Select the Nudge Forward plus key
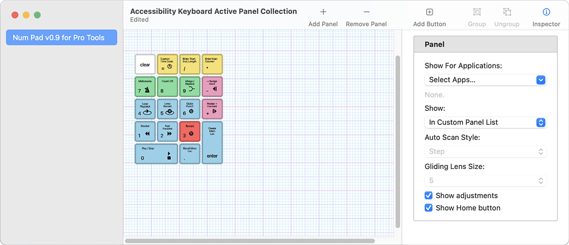The height and width of the screenshot is (245, 569). pyautogui.click(x=212, y=109)
